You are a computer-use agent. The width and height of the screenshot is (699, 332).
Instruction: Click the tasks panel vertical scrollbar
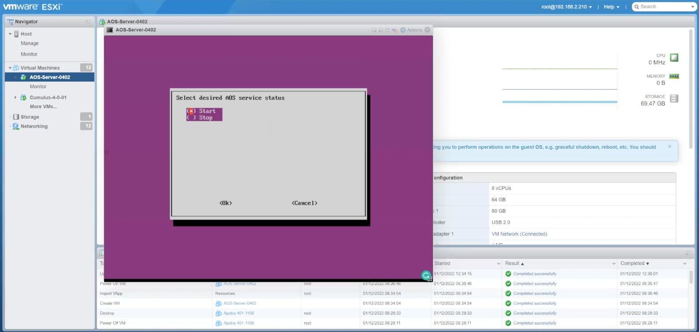691,277
